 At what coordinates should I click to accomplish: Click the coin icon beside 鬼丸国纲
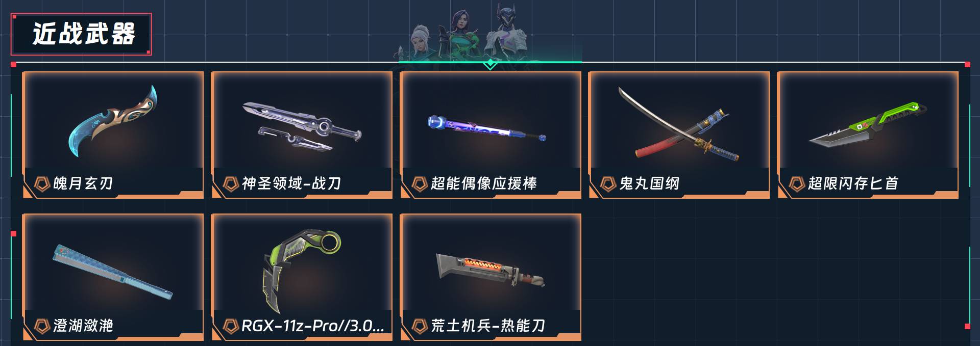pos(608,183)
